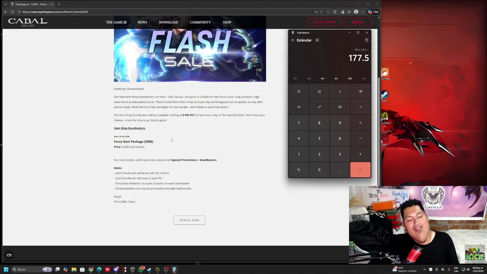The height and width of the screenshot is (274, 487).
Task: Click digit 9 on Calculator
Action: (340, 123)
